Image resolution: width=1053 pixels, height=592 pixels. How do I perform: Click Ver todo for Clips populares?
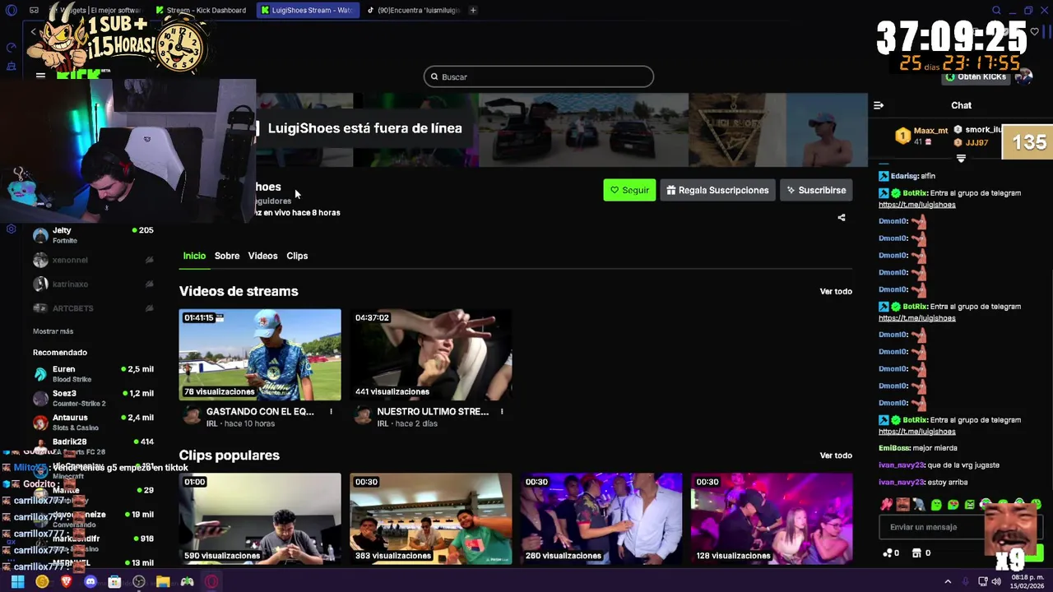836,456
